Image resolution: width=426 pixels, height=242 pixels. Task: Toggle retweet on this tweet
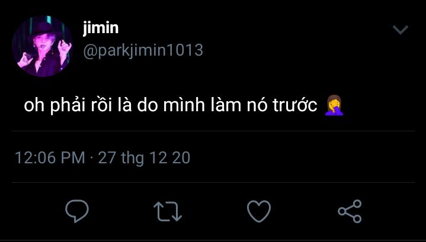click(x=168, y=211)
